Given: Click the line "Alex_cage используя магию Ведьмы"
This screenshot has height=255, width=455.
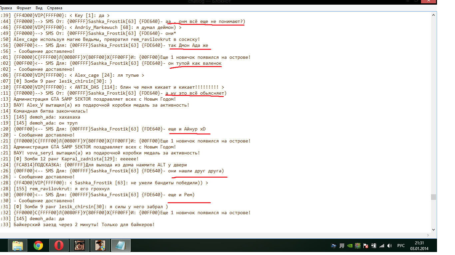Looking at the screenshot, I should (100, 39).
